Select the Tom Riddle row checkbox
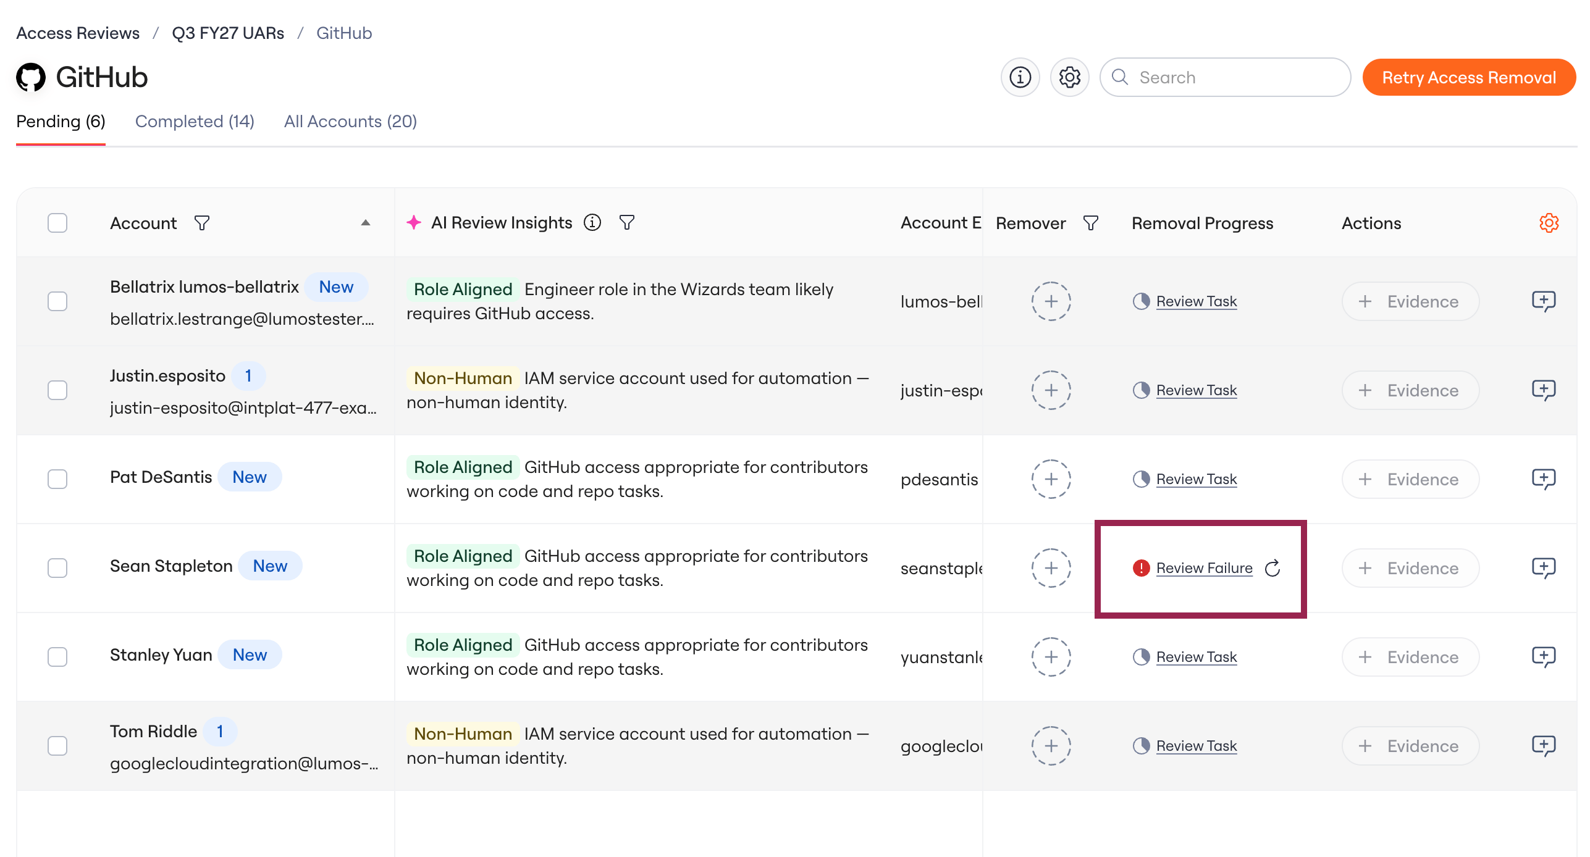Image resolution: width=1590 pixels, height=857 pixels. [x=57, y=746]
